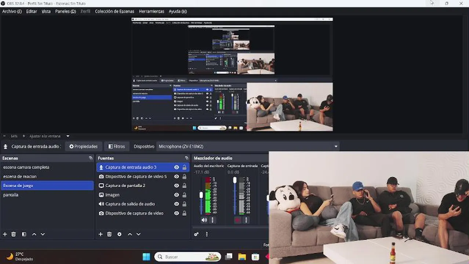The height and width of the screenshot is (264, 469).
Task: Select scene 'pantalla'
Action: [x=47, y=195]
